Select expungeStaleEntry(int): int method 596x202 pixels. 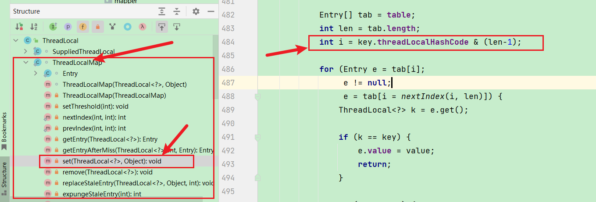coord(102,194)
